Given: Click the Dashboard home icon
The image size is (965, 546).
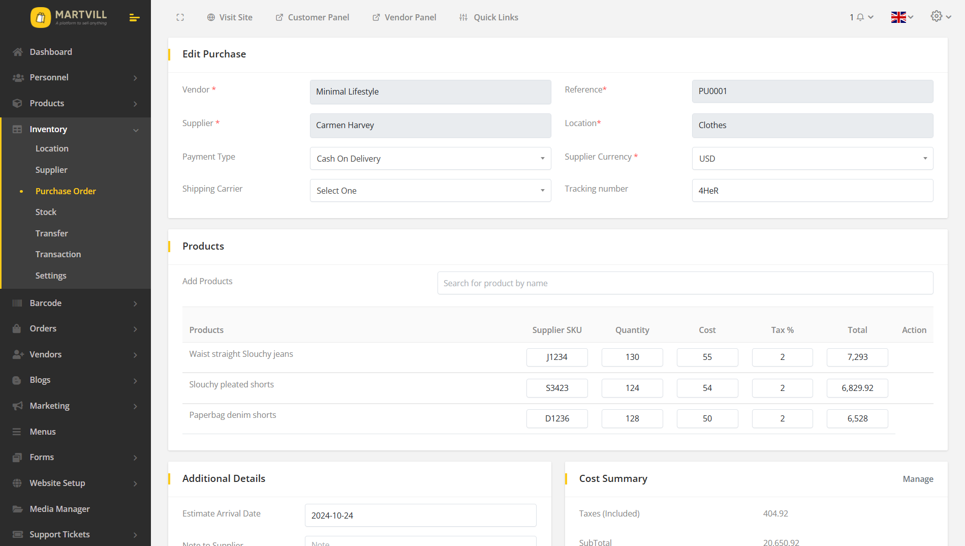Looking at the screenshot, I should pos(18,52).
